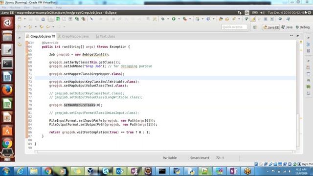Open the New file dropdown arrow
The height and width of the screenshot is (176, 313).
[25, 19]
